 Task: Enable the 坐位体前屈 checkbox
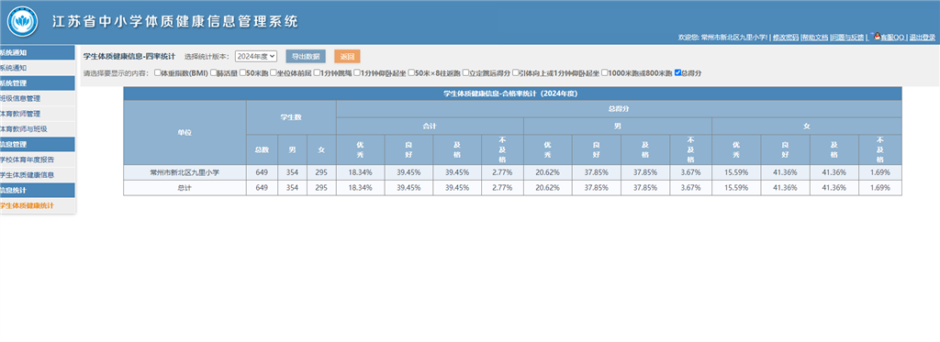pos(273,73)
